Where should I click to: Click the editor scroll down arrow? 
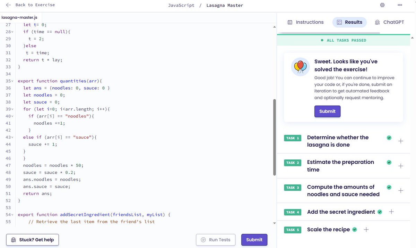tap(275, 223)
